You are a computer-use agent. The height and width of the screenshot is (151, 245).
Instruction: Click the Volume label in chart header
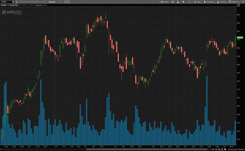coord(39,5)
